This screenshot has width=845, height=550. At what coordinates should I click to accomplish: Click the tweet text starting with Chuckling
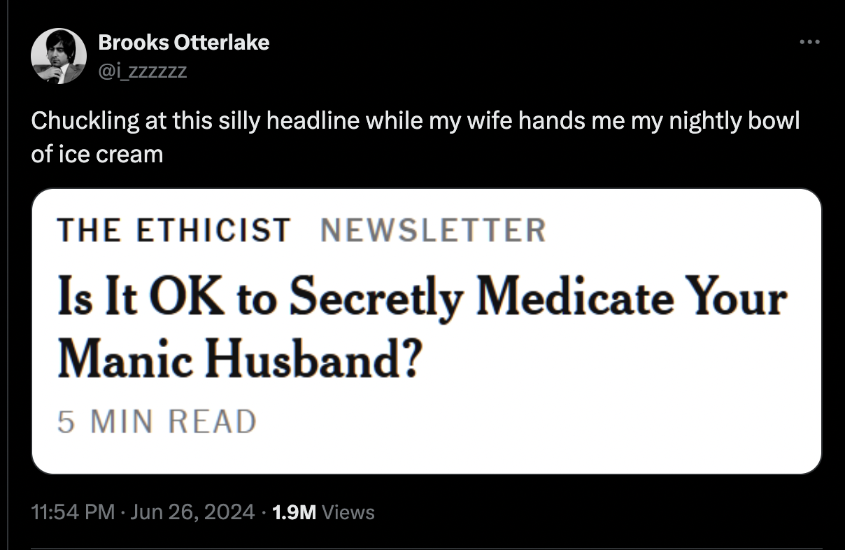pyautogui.click(x=415, y=120)
